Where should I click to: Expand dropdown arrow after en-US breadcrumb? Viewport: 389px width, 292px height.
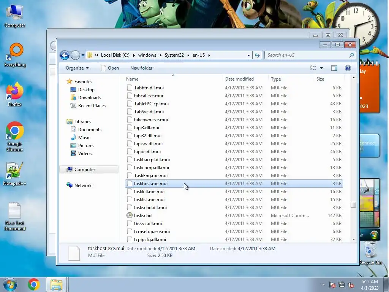coord(209,55)
